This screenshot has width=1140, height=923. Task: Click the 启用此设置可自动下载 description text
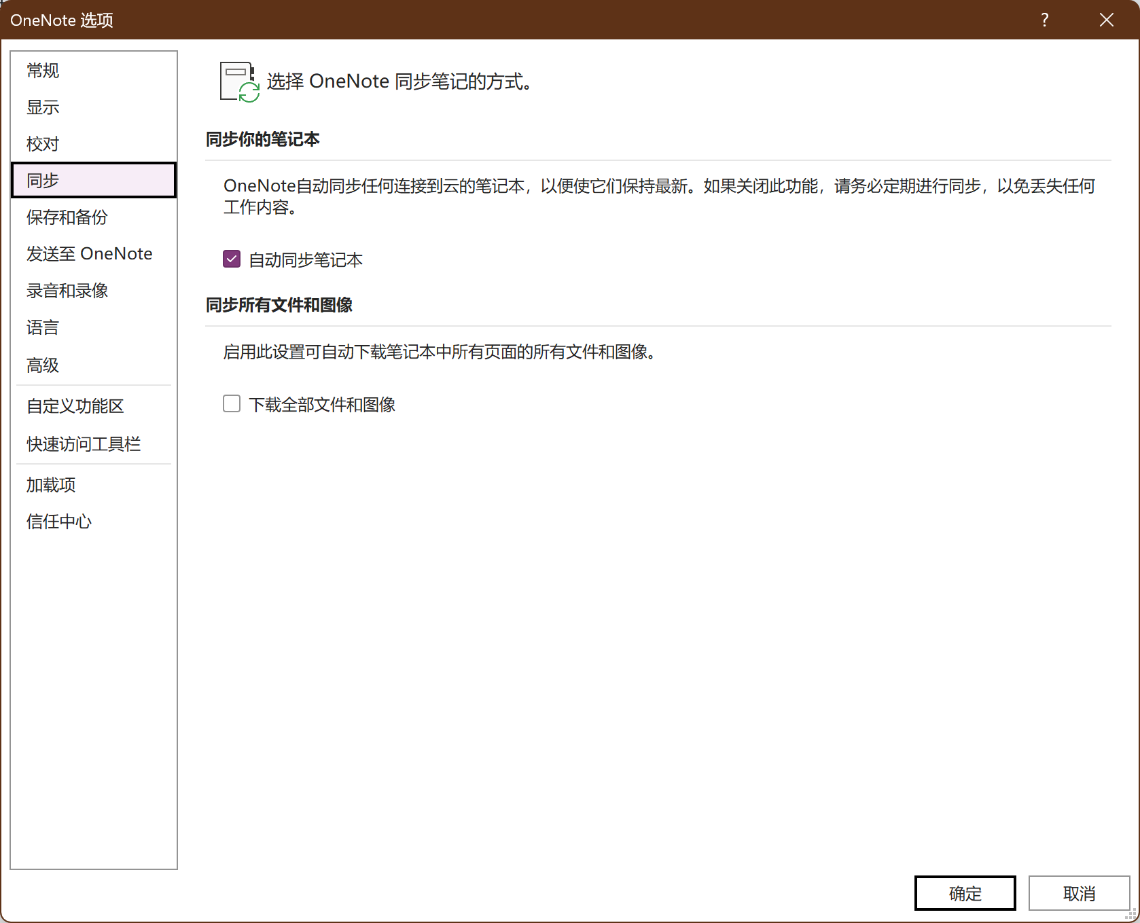[440, 352]
